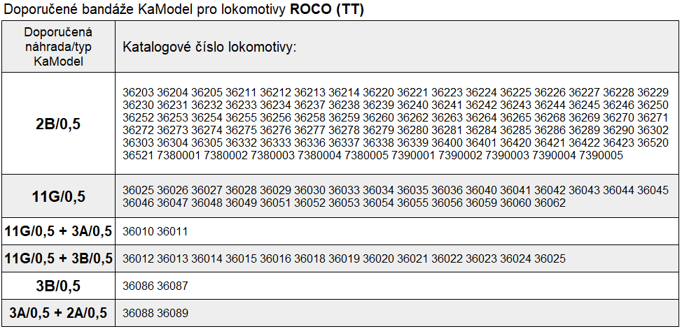Click catalog number 36011
Screen dimensions: 682x329
click(172, 231)
